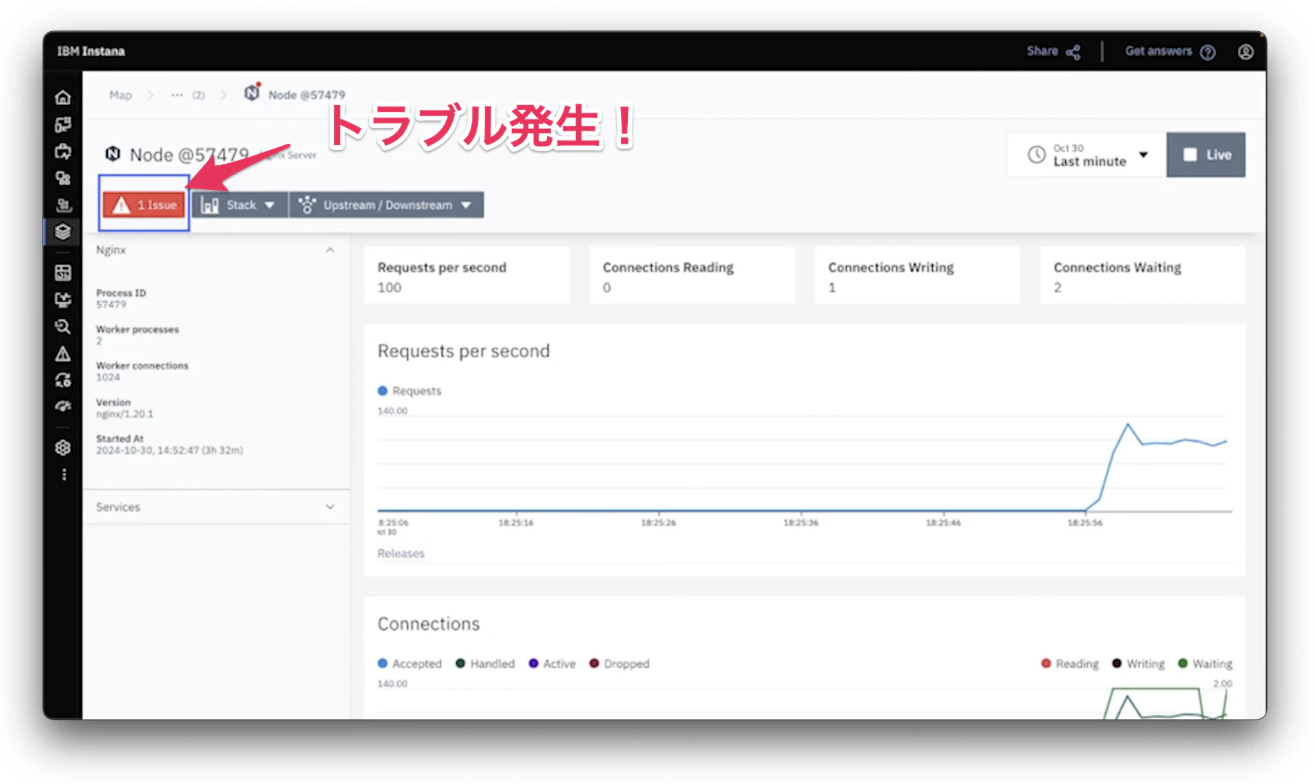Screen dimensions: 1314x784
Task: Toggle the Active connections series
Action: (552, 663)
